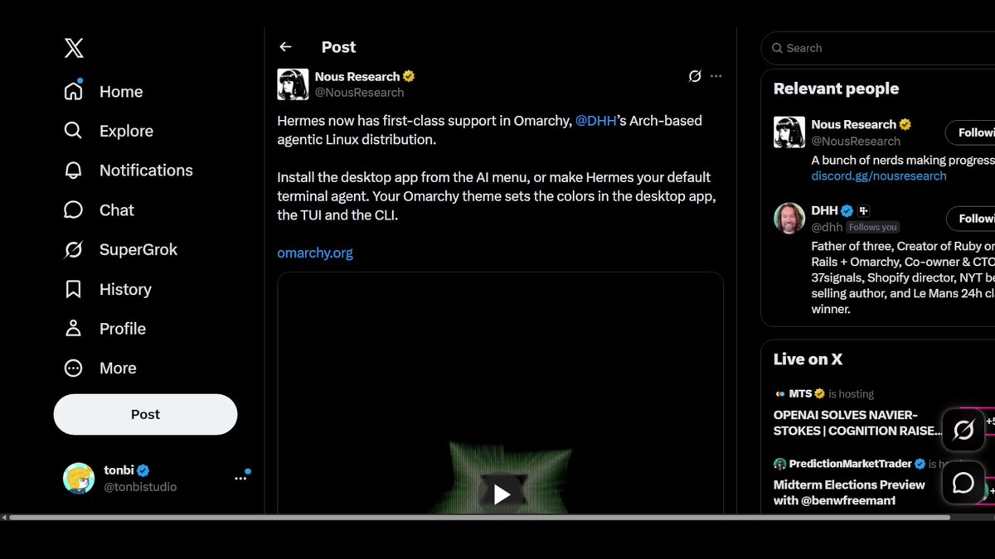The image size is (995, 559).
Task: Click the white Post button
Action: 145,414
